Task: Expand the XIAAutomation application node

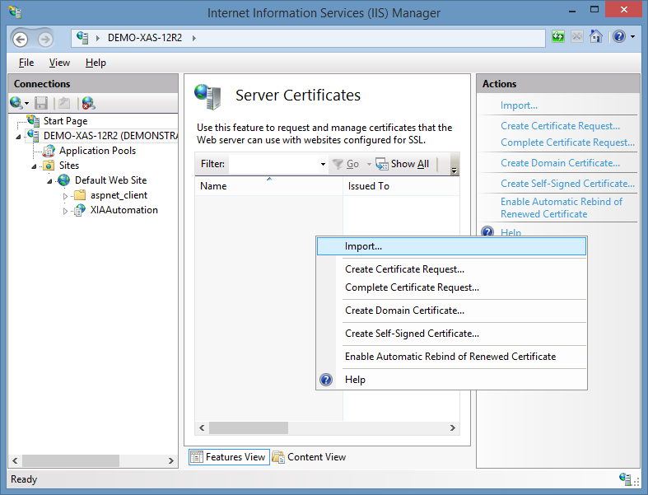Action: [65, 211]
